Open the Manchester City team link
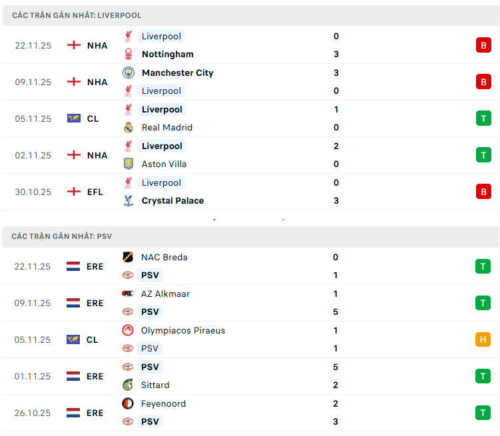 (x=177, y=73)
